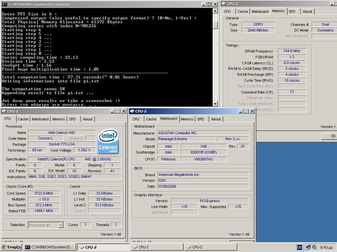Click memory Size value 2048 MBytes
This screenshot has height=252, width=337.
[258, 30]
